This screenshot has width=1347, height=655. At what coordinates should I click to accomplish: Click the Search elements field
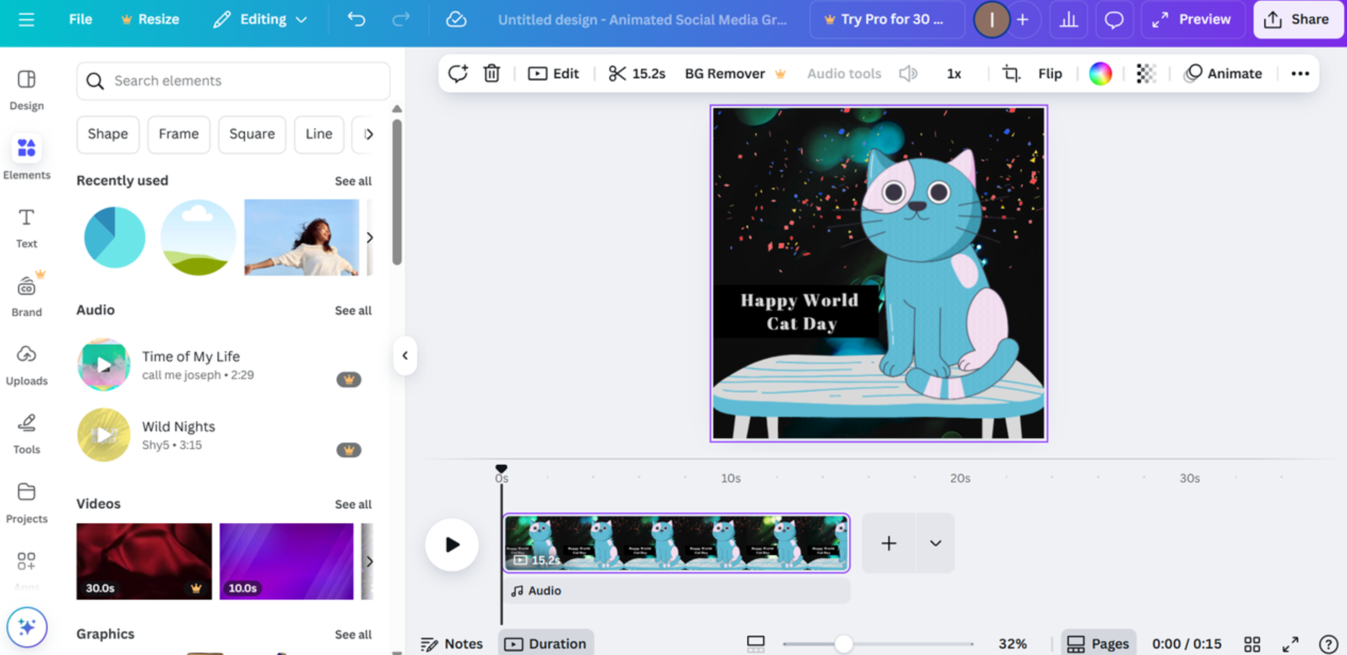pyautogui.click(x=233, y=81)
